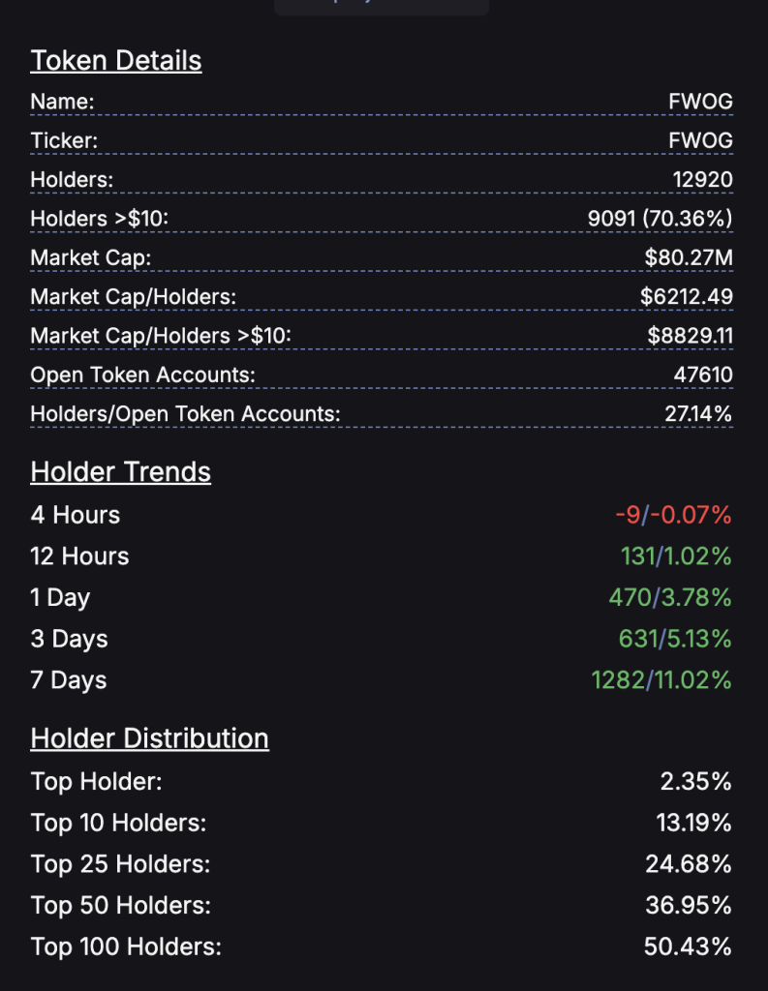Screen dimensions: 768x991
Task: Click the red 4 Hours trend value
Action: pyautogui.click(x=673, y=515)
